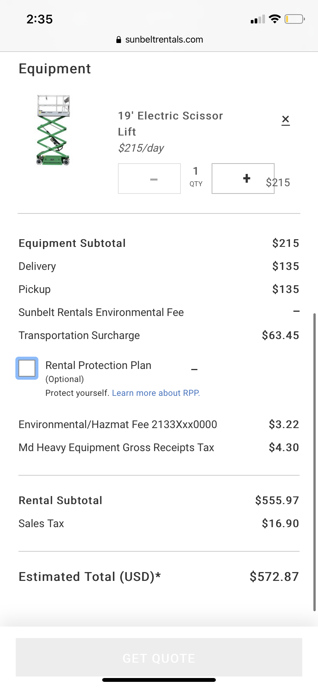Tap the padlock icon in address bar
Screen dimensions: 318x688
[119, 40]
